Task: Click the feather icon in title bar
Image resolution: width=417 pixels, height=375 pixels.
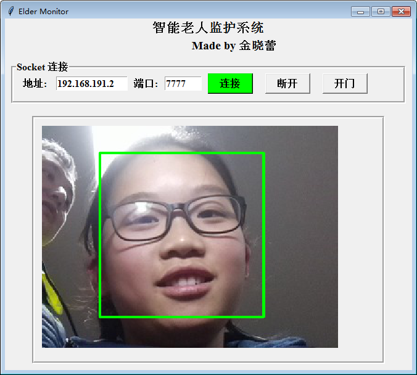Action: [11, 11]
